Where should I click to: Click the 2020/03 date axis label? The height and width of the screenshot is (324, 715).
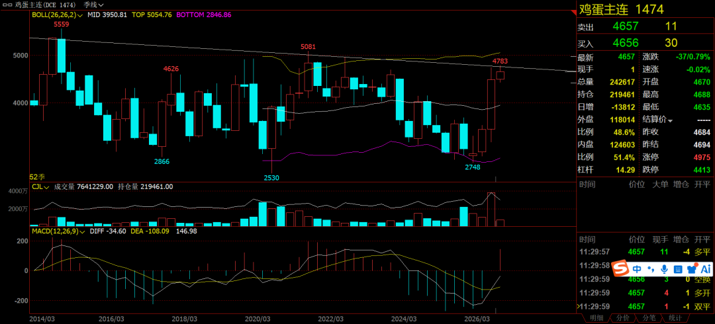point(258,318)
